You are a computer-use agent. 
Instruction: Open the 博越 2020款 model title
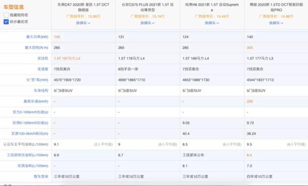tap(276, 7)
